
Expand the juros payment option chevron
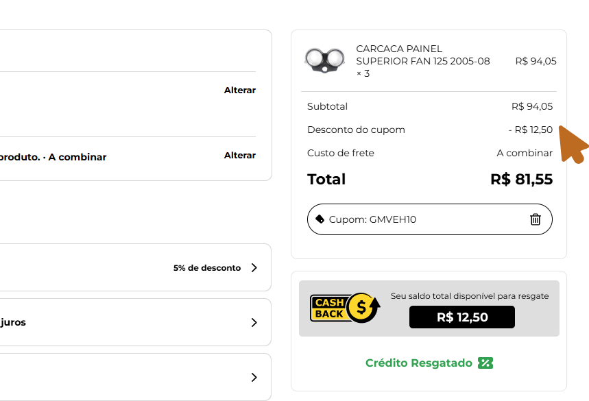pyautogui.click(x=254, y=323)
